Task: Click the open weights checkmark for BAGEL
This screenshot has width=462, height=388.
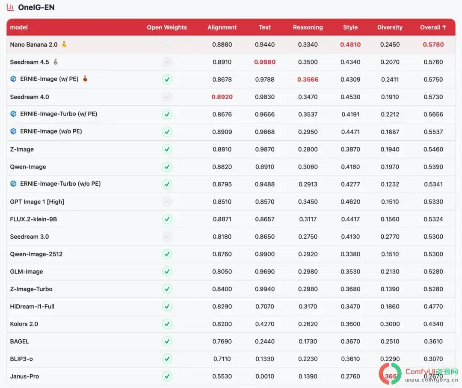Action: [167, 341]
